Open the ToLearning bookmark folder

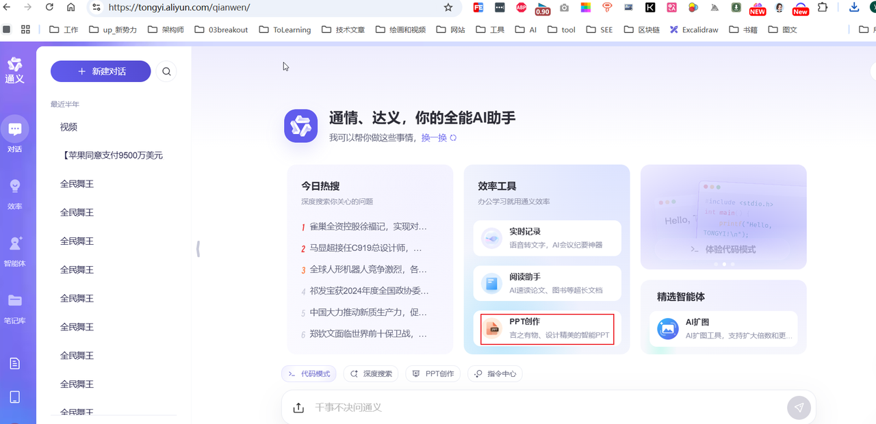tap(285, 29)
